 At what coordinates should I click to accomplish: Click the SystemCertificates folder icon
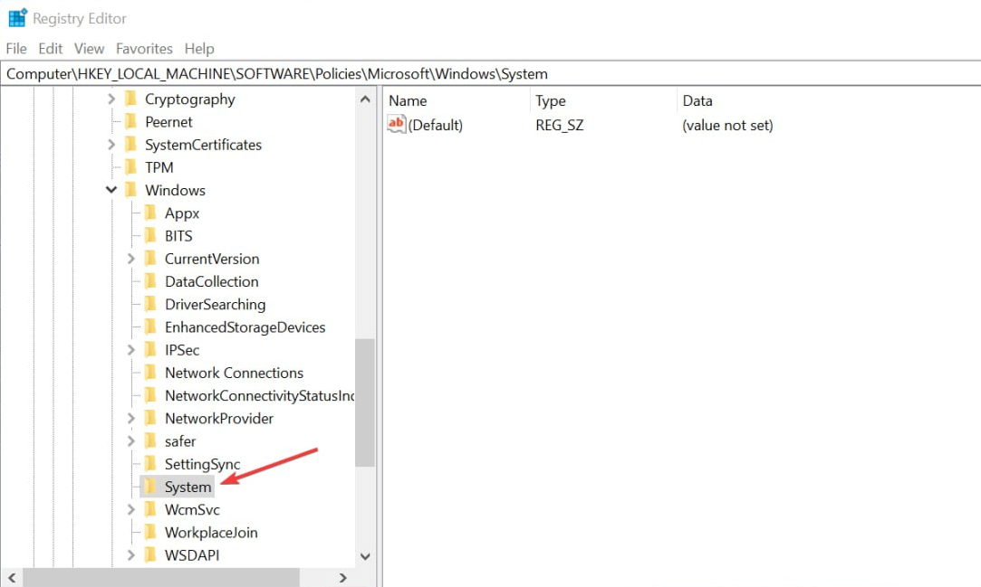pos(130,144)
